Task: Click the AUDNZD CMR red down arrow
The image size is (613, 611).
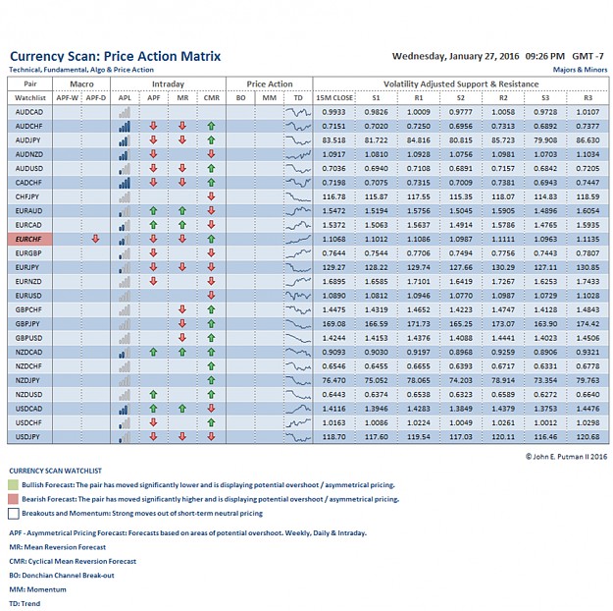Action: (211, 154)
